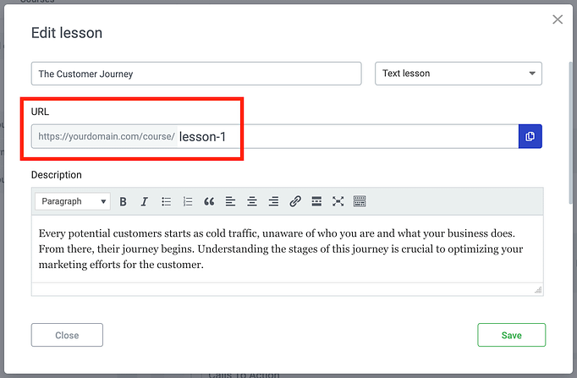Open the Paragraph format dropdown
This screenshot has height=378, width=577.
tap(73, 201)
